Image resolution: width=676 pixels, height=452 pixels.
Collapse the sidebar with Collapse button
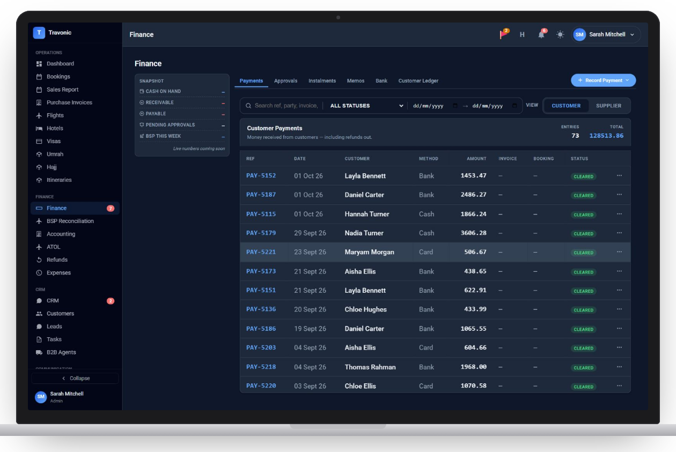click(75, 378)
